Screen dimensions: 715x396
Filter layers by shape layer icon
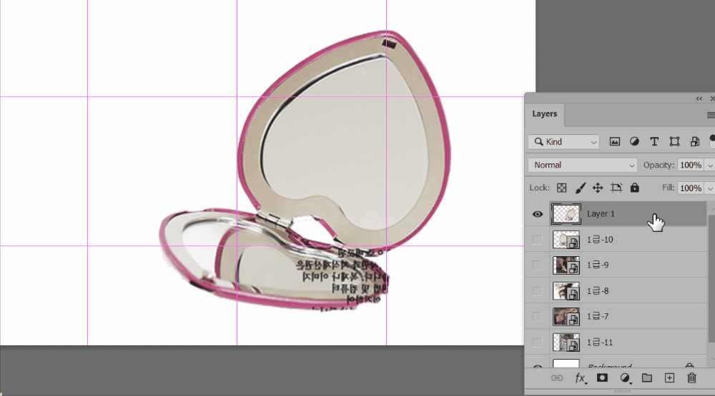[674, 141]
